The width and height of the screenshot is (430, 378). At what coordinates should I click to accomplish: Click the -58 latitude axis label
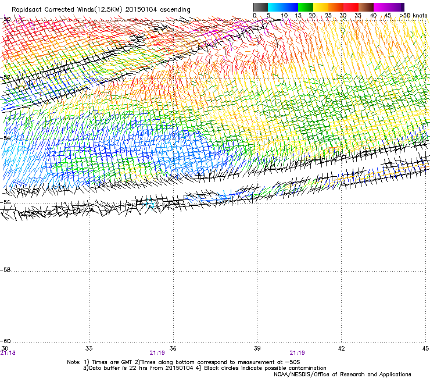click(x=5, y=270)
